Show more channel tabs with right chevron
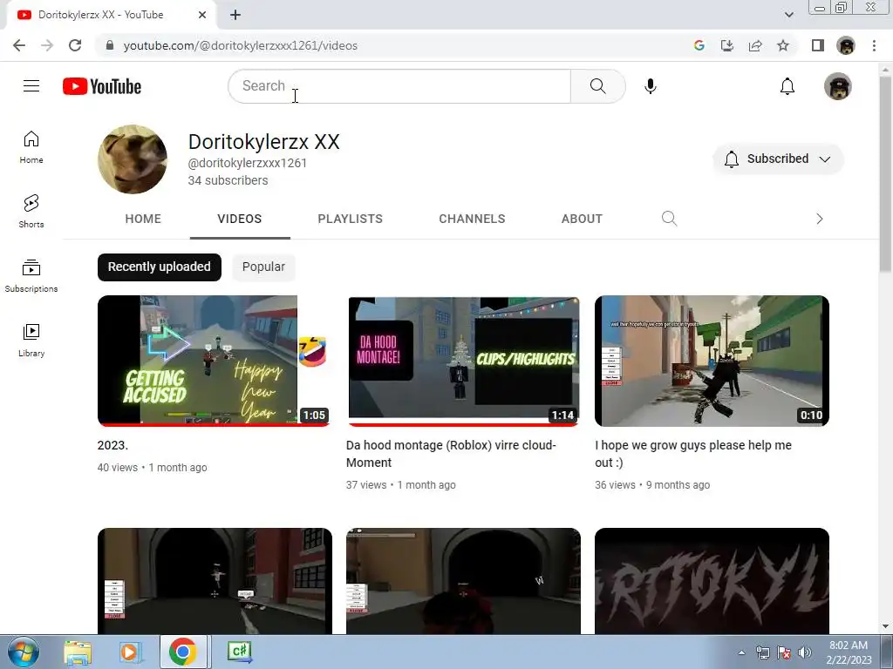 [820, 219]
